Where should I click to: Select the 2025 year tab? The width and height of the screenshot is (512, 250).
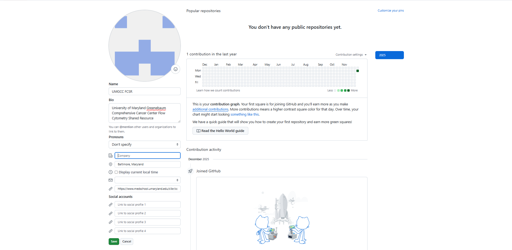coord(389,55)
